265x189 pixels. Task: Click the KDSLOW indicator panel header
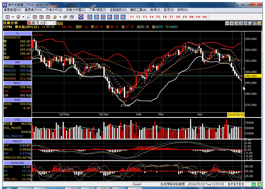point(17,163)
